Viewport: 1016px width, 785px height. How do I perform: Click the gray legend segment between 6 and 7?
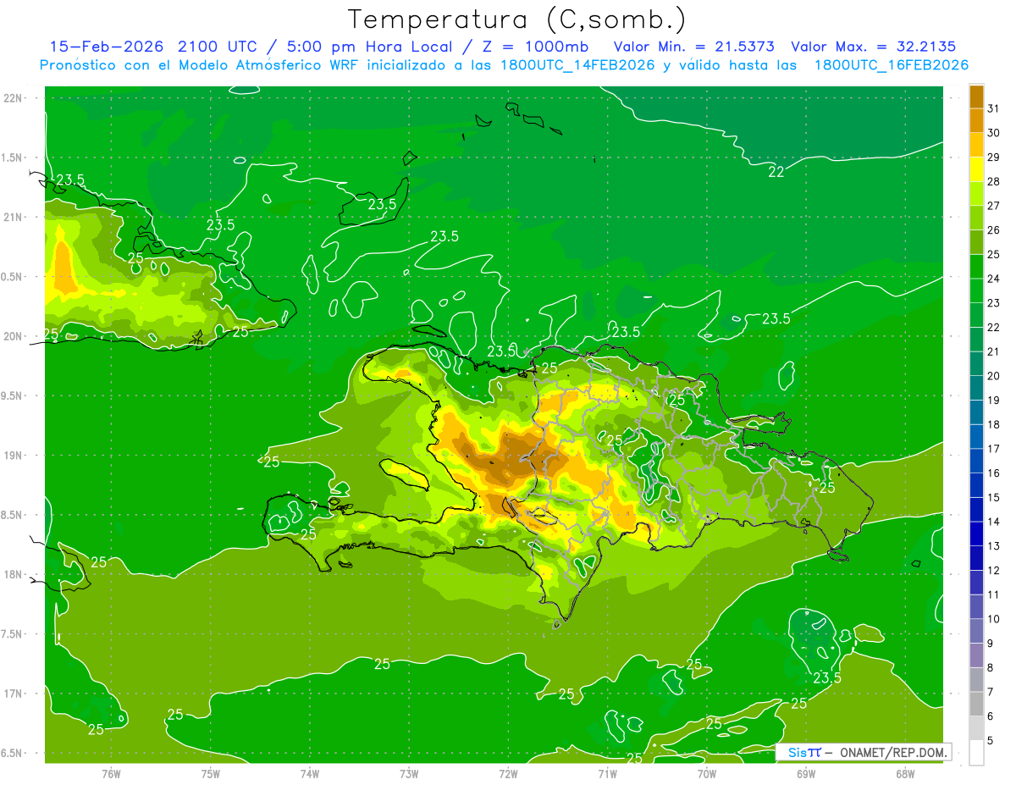976,704
